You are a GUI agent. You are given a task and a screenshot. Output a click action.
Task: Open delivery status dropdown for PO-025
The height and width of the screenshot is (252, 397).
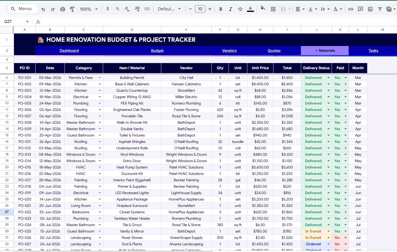329,231
